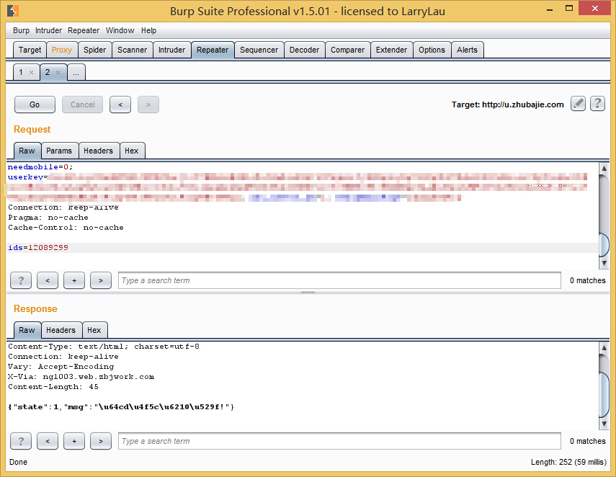This screenshot has width=616, height=477.
Task: Switch to the Comparer tab
Action: point(348,50)
